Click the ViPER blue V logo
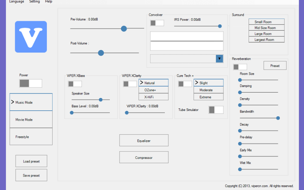Screen dimensions: 304x190 point(31,37)
